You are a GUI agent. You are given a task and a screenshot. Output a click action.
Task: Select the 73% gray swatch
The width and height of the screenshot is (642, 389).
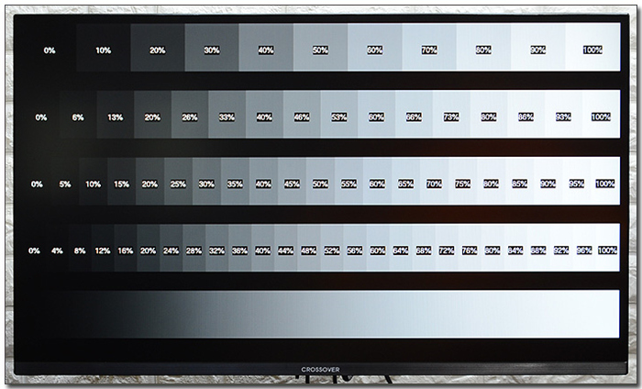tap(451, 115)
